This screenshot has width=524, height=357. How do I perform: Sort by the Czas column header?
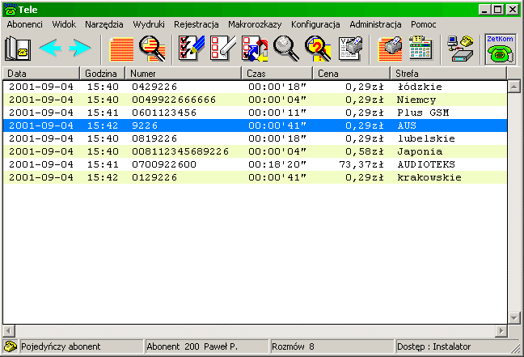277,74
